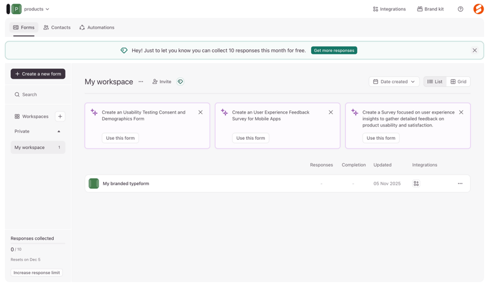489x287 pixels.
Task: Click the help question mark icon
Action: pos(460,9)
